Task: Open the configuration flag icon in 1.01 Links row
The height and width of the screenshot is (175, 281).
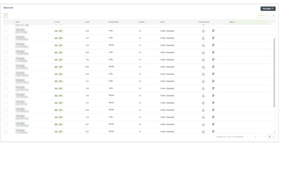Action: click(x=213, y=81)
